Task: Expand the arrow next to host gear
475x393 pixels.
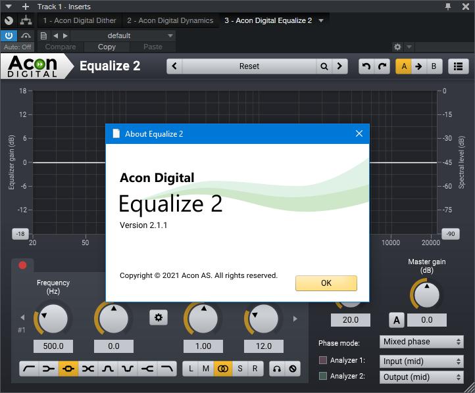Action: point(409,47)
